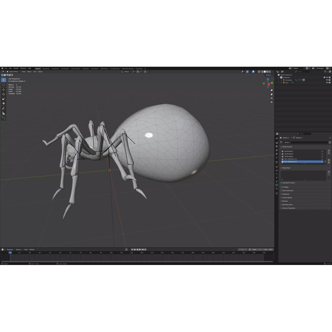The height and width of the screenshot is (332, 332).
Task: Activate the Transform tool
Action: click(4, 103)
